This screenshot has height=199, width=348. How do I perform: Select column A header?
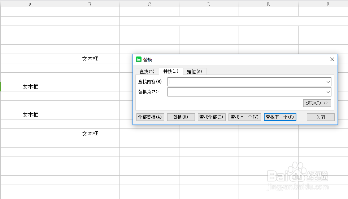[30, 4]
